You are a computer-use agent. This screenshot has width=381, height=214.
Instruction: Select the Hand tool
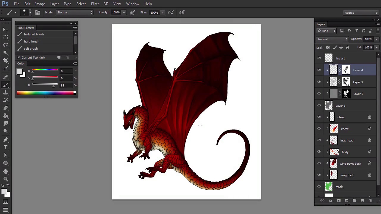pyautogui.click(x=6, y=171)
